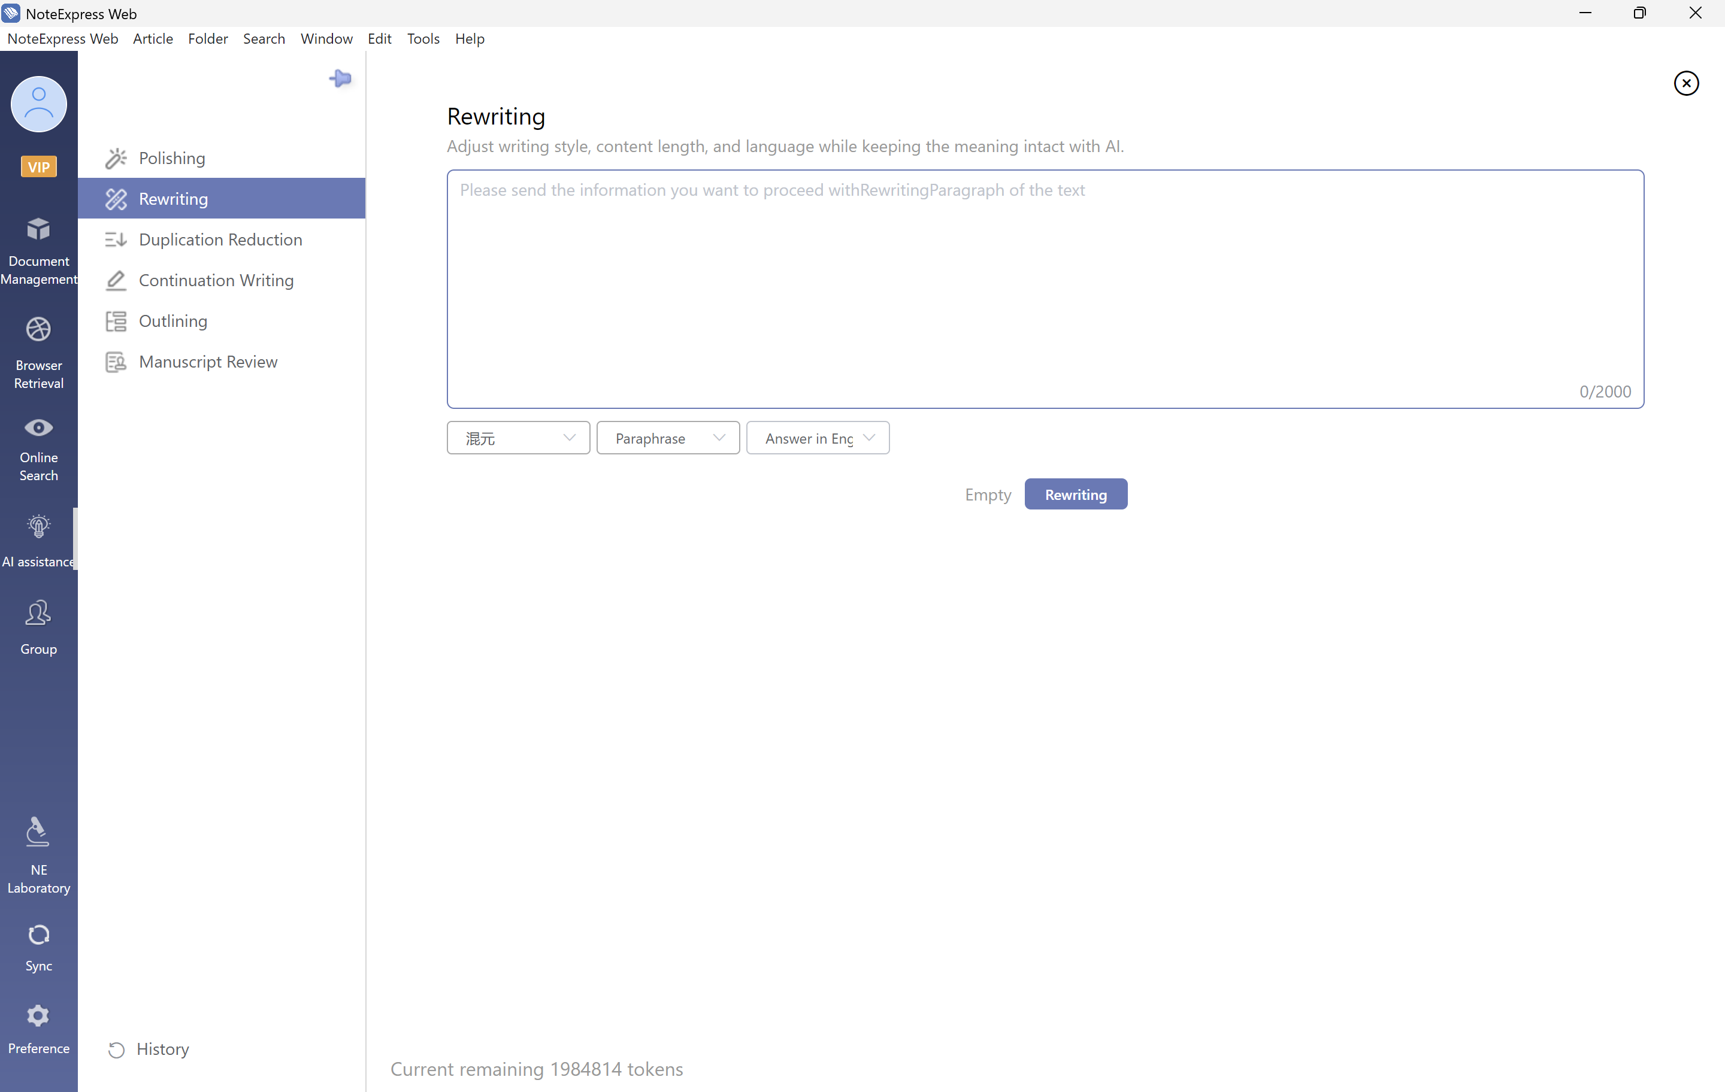Open the Search menu
1725x1092 pixels.
pos(264,39)
